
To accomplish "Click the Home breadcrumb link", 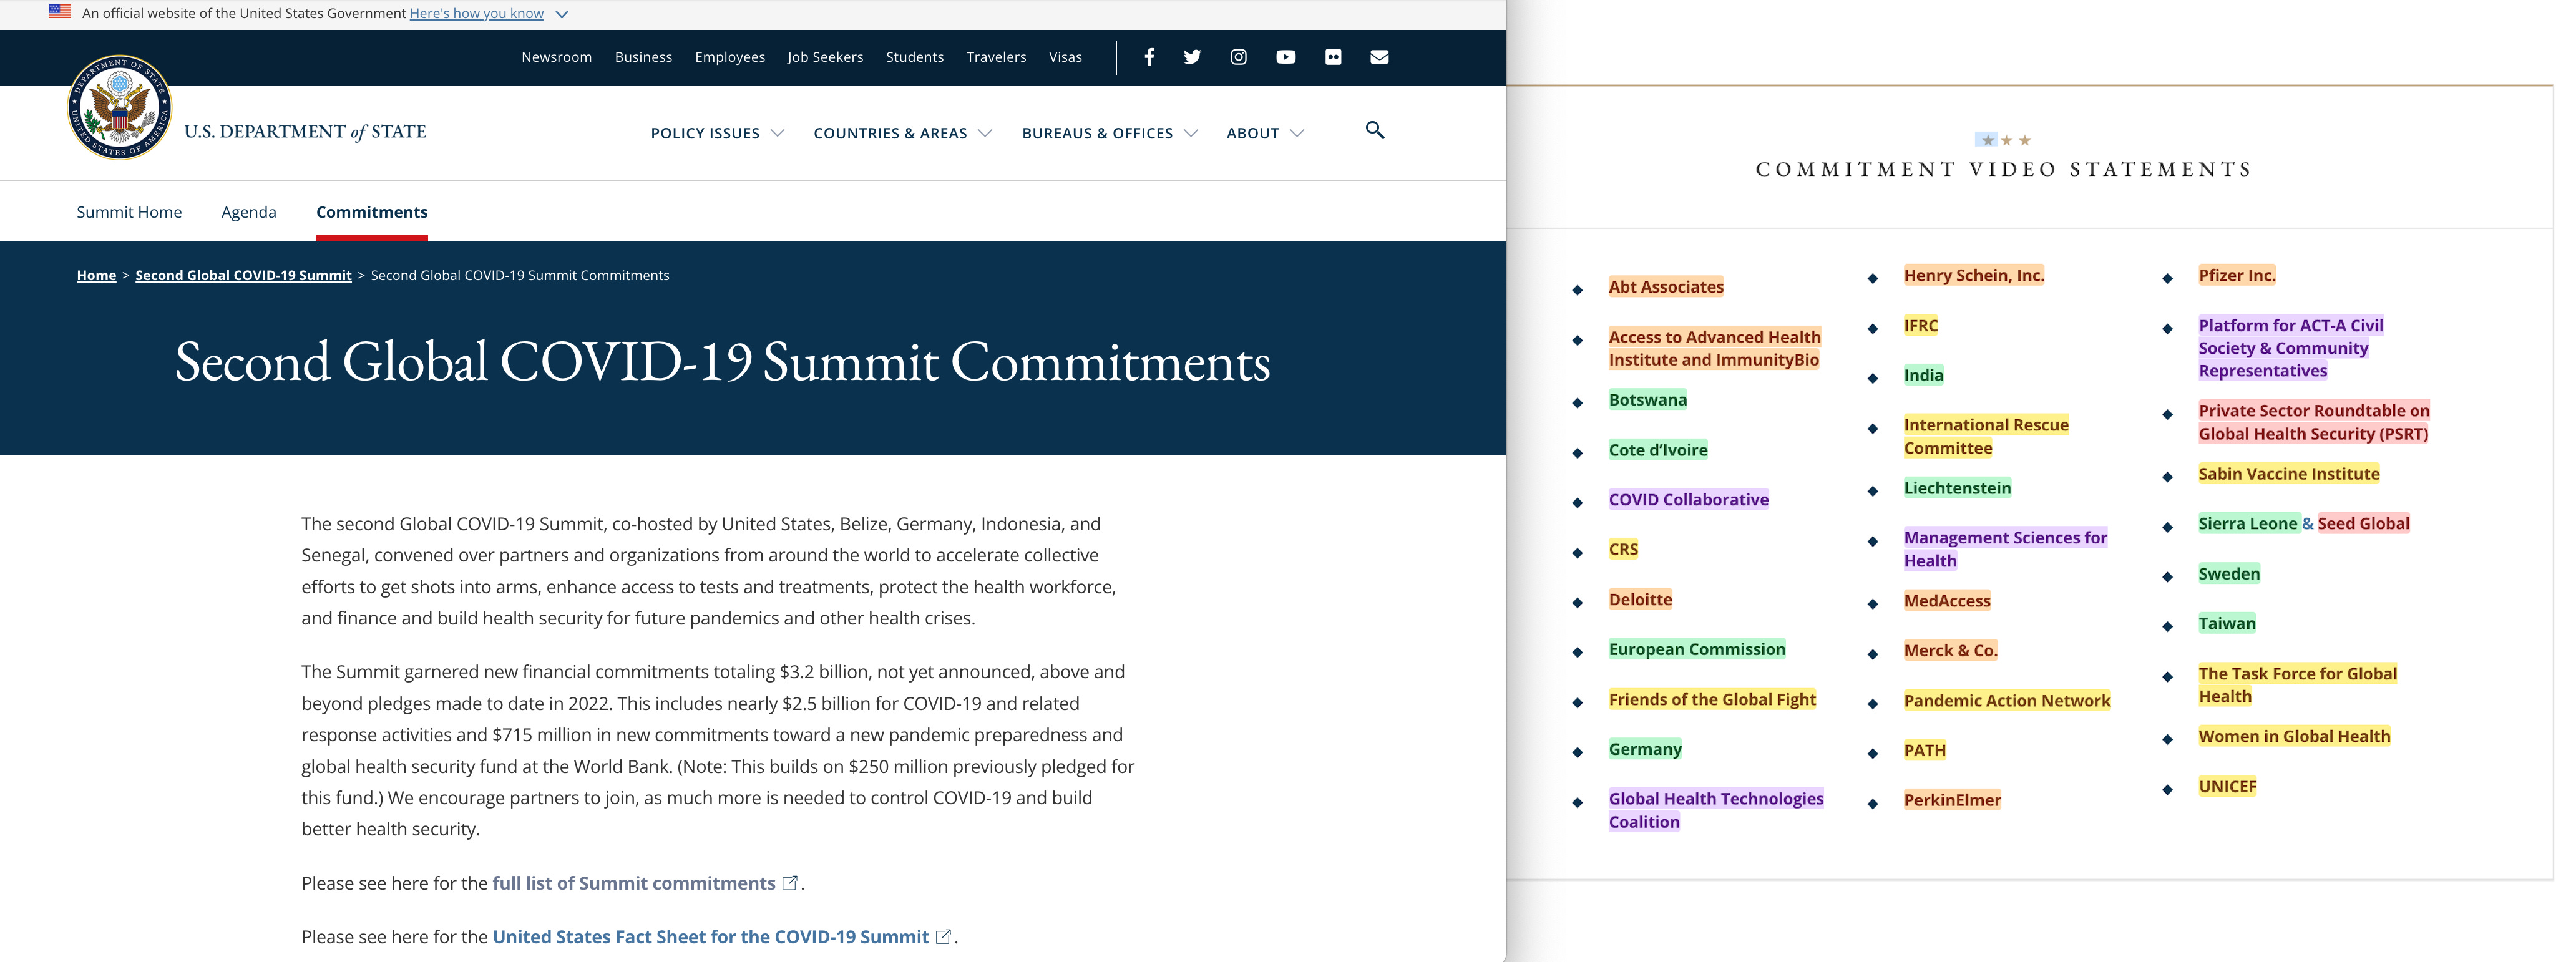I will click(96, 275).
